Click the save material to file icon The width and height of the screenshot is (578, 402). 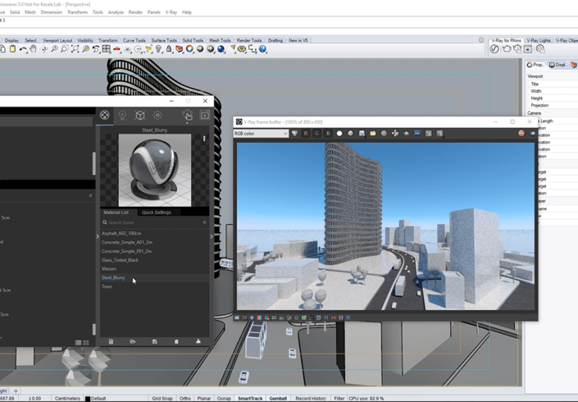[x=154, y=341]
